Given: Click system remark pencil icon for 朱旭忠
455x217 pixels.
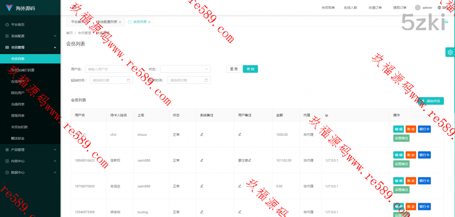Looking at the screenshot, I should [202, 186].
